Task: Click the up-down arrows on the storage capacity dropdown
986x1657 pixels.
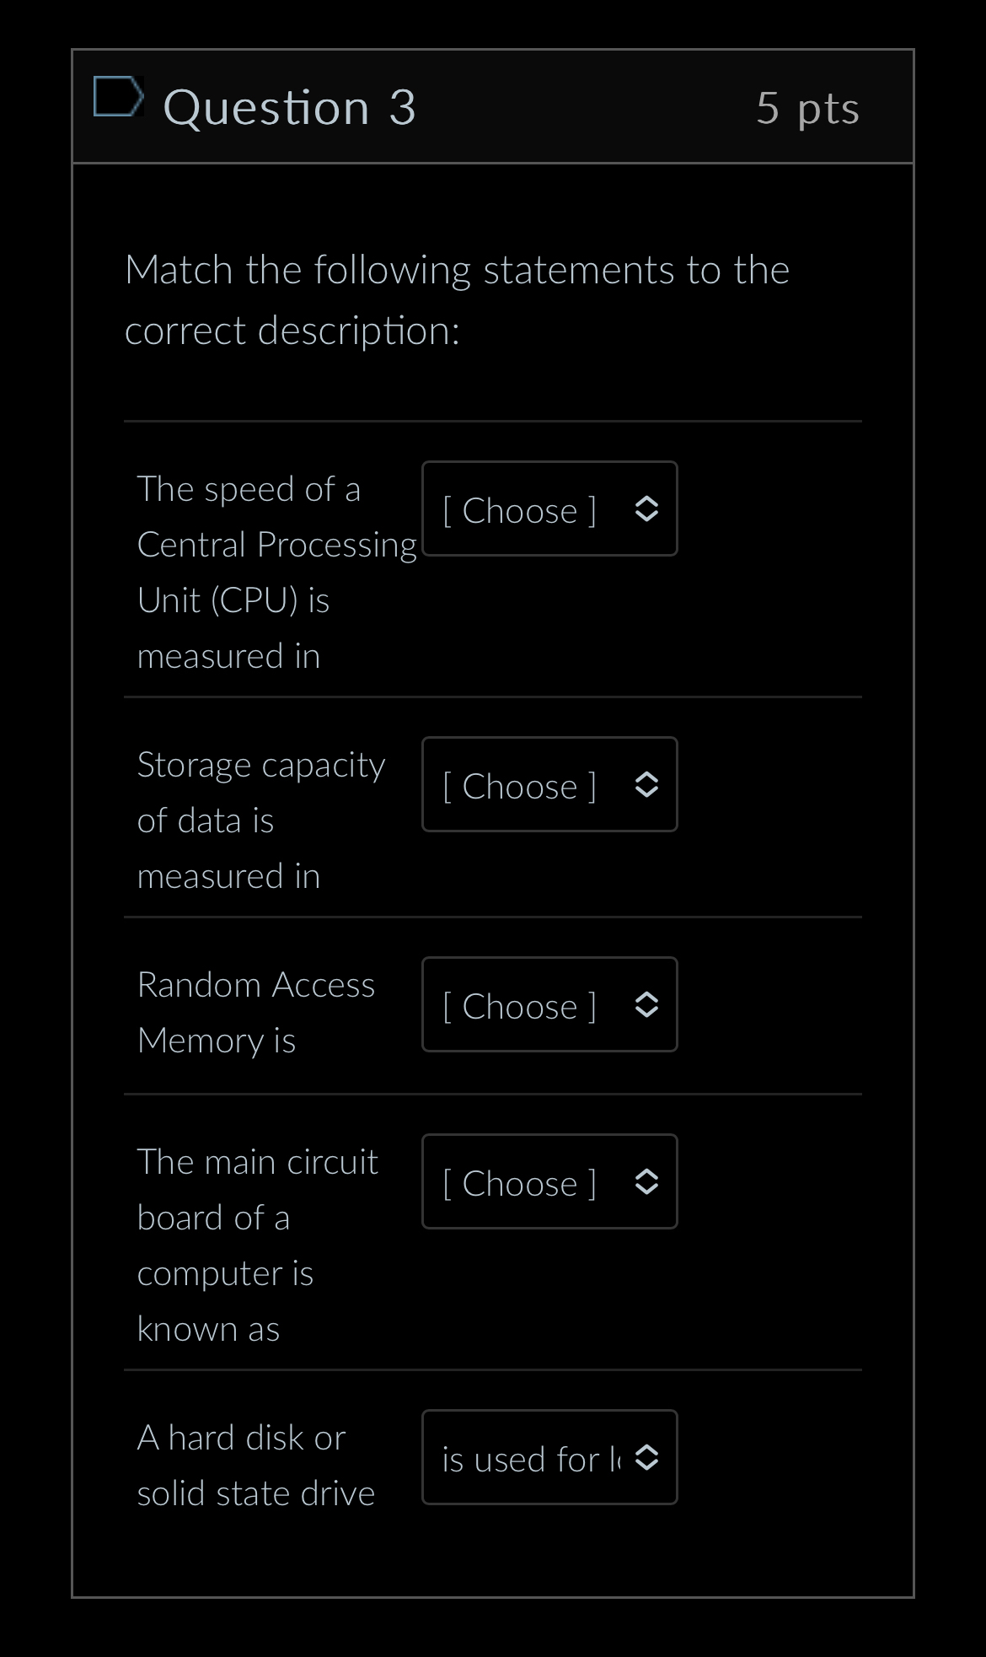Action: tap(646, 785)
